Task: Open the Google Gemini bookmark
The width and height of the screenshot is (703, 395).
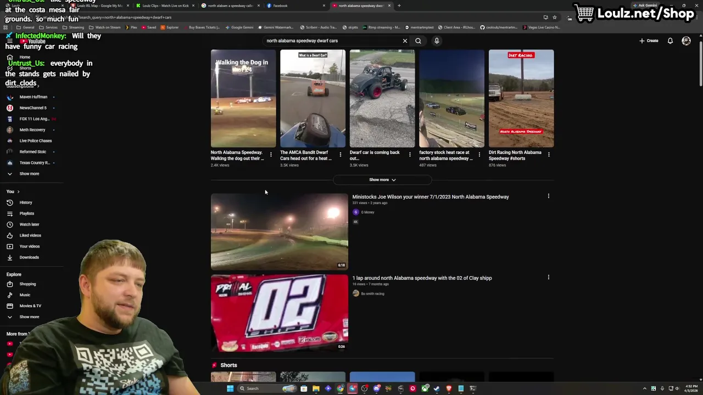Action: 239,27
